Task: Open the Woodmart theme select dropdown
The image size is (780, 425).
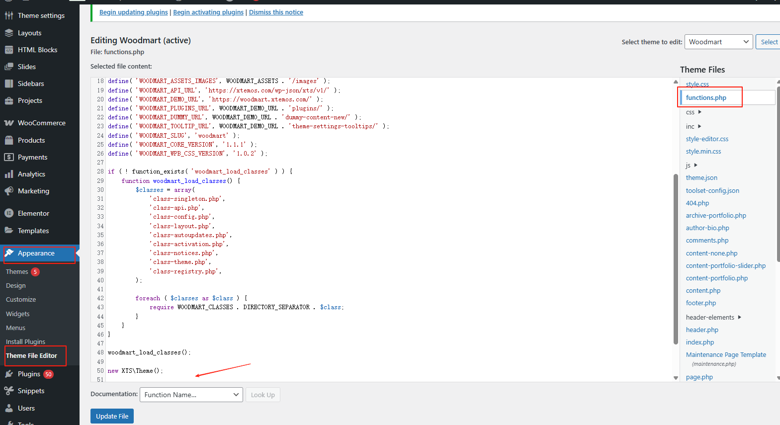Action: pyautogui.click(x=718, y=42)
